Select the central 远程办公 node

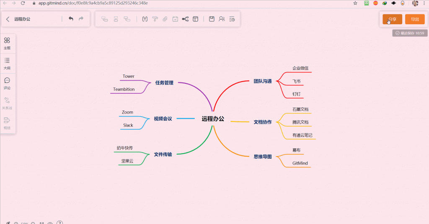click(213, 118)
